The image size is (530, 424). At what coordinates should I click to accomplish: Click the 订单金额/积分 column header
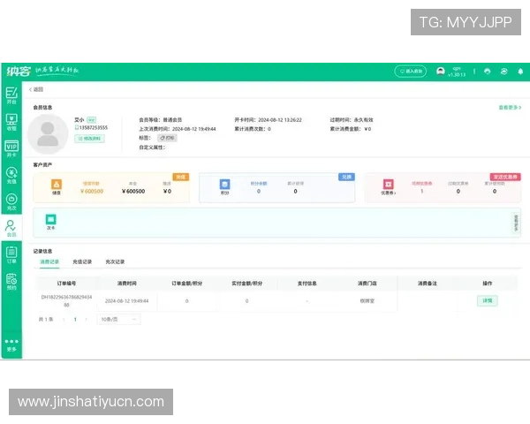click(x=187, y=284)
